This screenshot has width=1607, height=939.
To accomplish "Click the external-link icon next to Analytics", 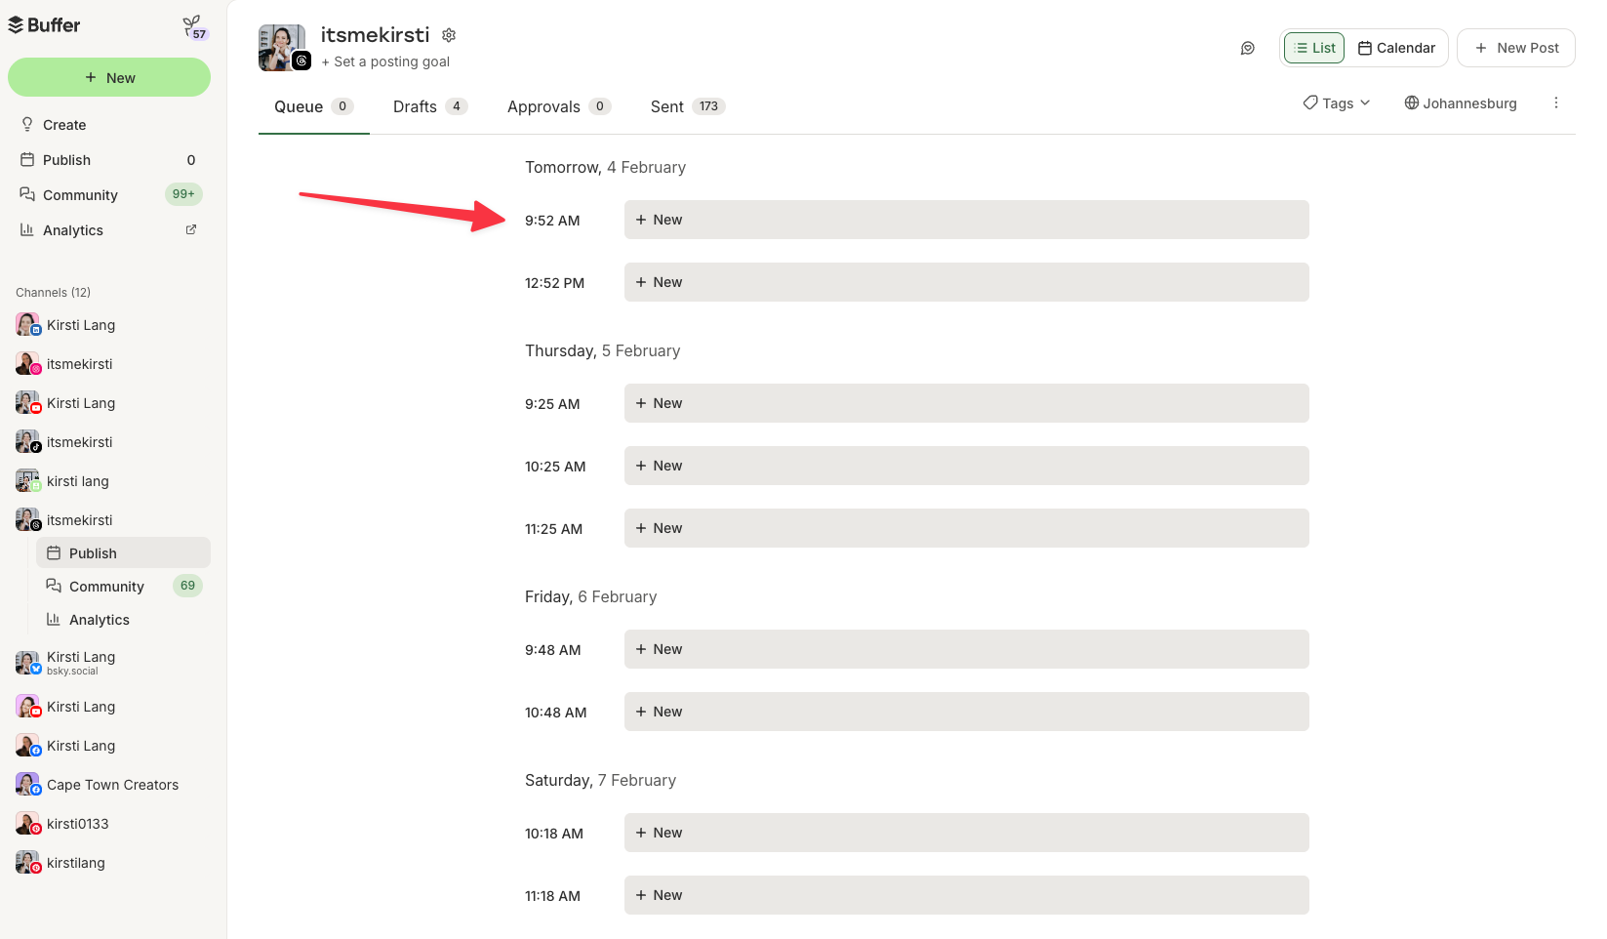I will 190,228.
